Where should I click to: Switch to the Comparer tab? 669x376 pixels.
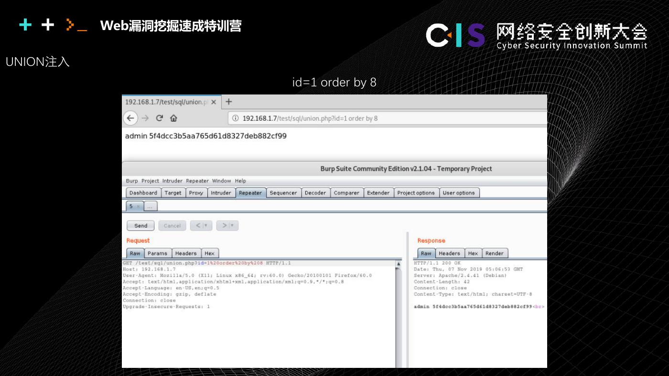click(x=346, y=193)
